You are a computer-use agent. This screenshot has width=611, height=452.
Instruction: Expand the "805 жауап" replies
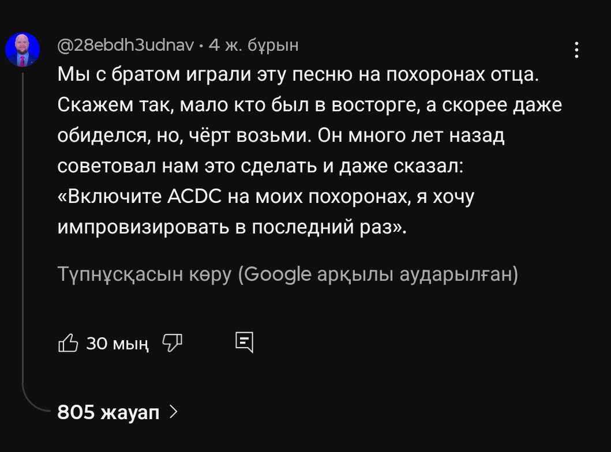(108, 412)
